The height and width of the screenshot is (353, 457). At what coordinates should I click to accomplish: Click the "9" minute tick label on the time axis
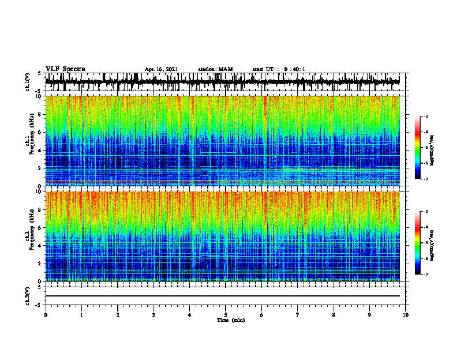pos(369,315)
